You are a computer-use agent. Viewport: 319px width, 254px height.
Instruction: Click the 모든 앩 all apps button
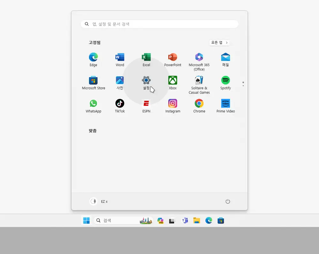[219, 42]
